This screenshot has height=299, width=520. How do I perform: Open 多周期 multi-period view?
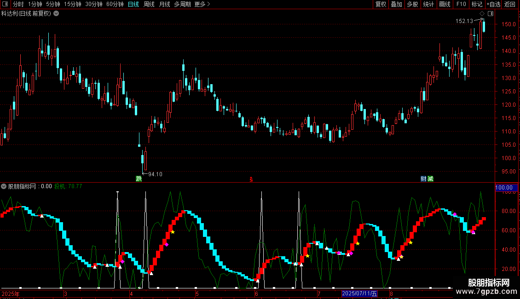(182, 4)
